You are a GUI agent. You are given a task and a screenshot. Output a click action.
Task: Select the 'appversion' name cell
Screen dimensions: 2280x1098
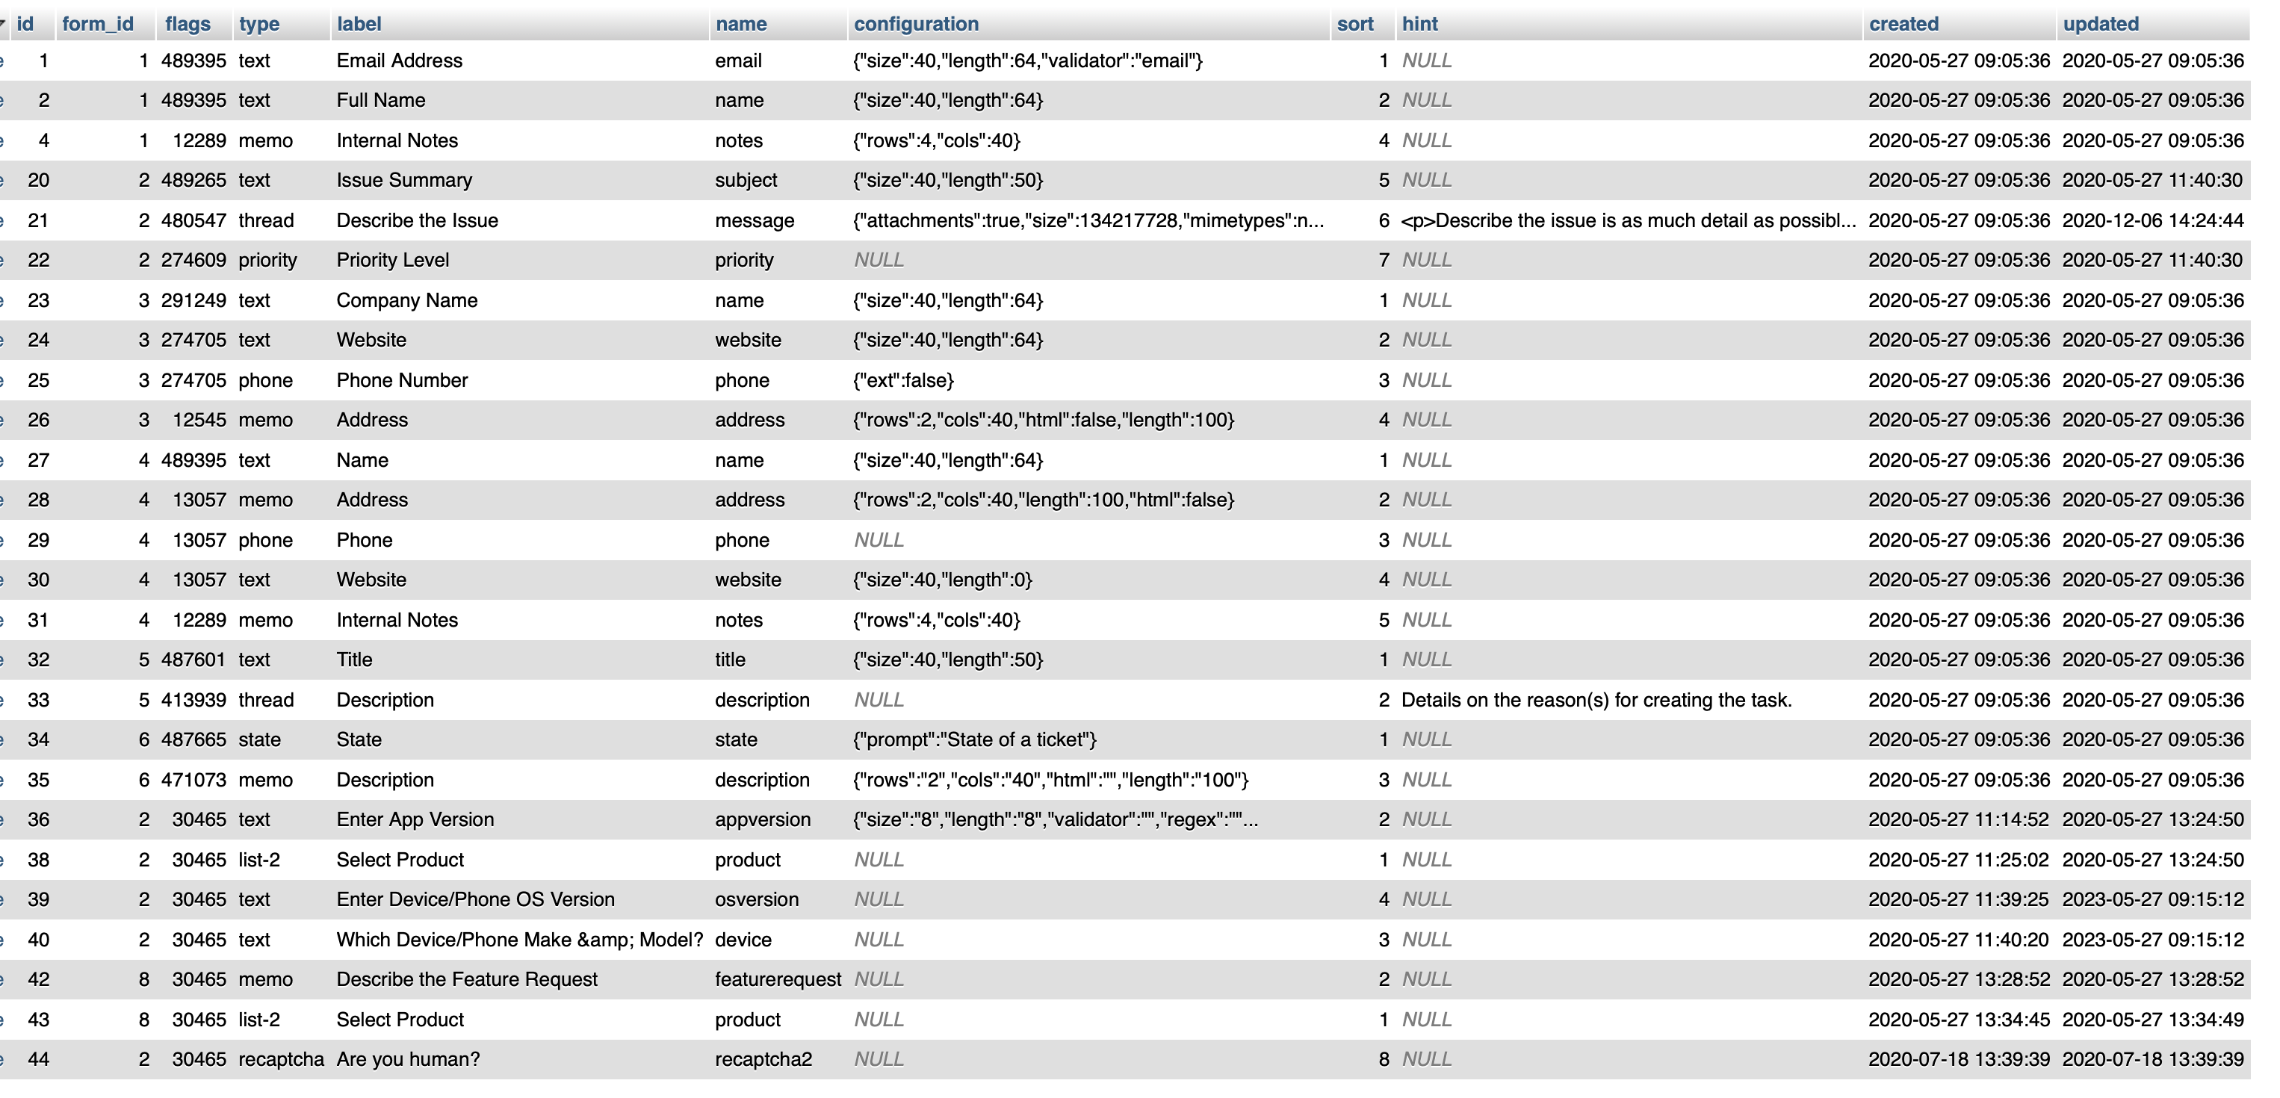[763, 819]
